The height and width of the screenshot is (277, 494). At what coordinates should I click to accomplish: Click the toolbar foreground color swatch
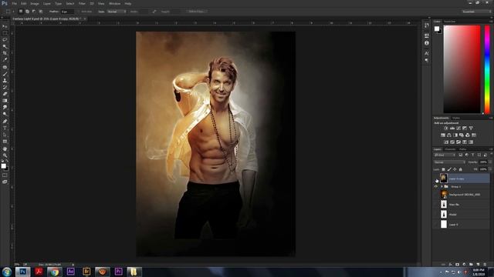coord(3,166)
